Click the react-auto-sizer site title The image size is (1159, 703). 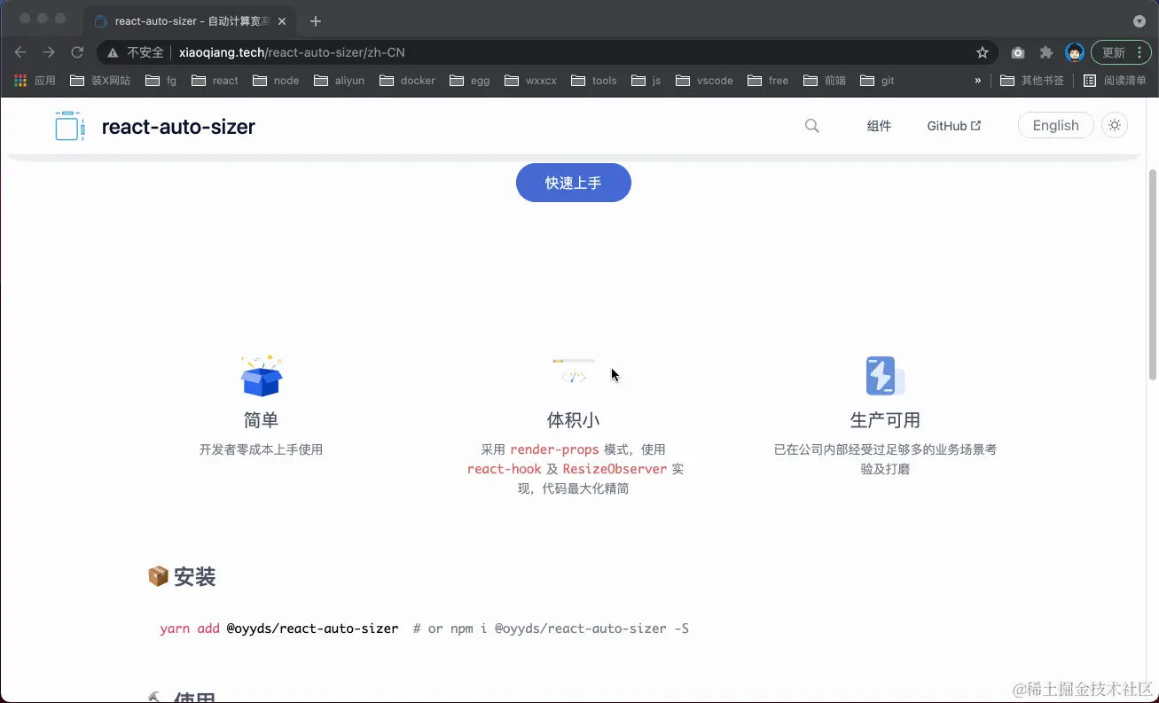coord(178,127)
